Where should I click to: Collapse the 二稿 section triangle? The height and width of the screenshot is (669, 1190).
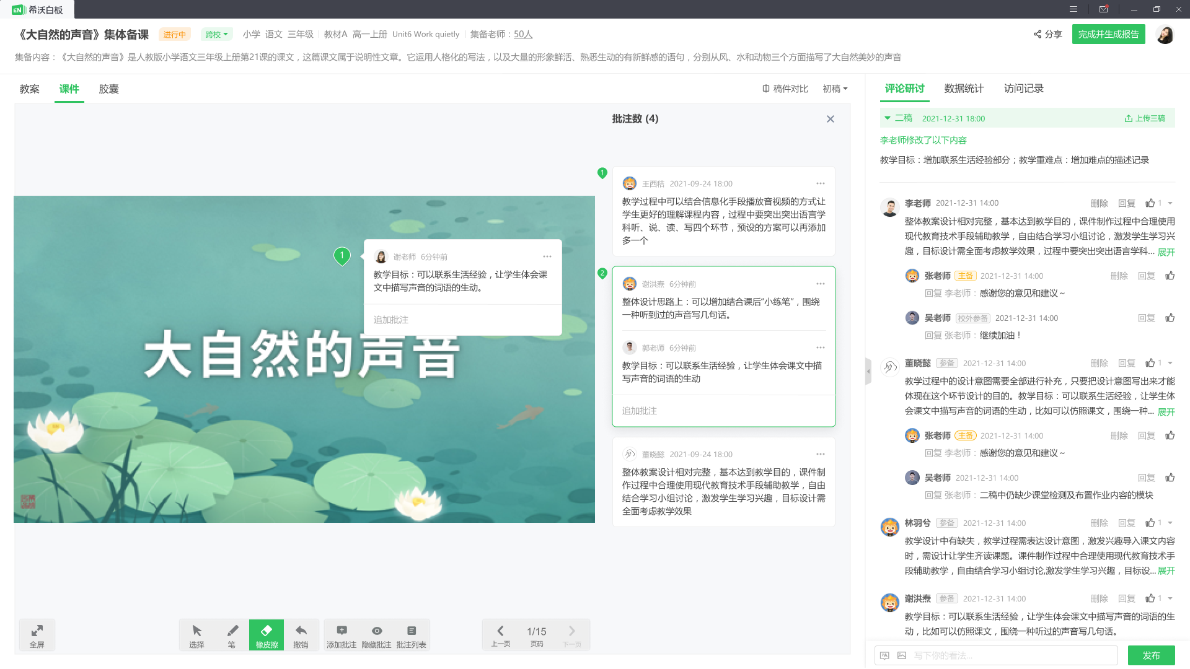pyautogui.click(x=888, y=118)
